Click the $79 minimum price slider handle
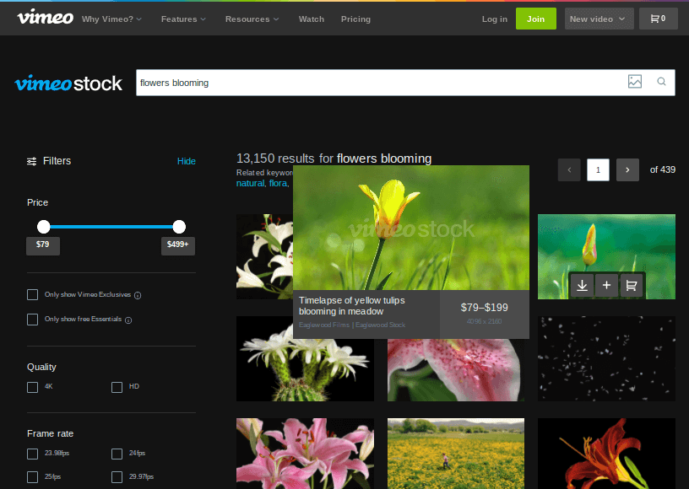 [x=44, y=226]
